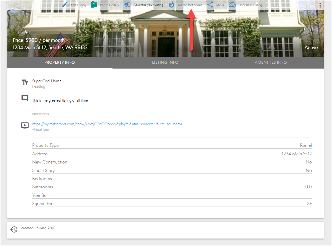332x246 pixels.
Task: Click the Add to Hot Sheet flame icon
Action: [172, 5]
